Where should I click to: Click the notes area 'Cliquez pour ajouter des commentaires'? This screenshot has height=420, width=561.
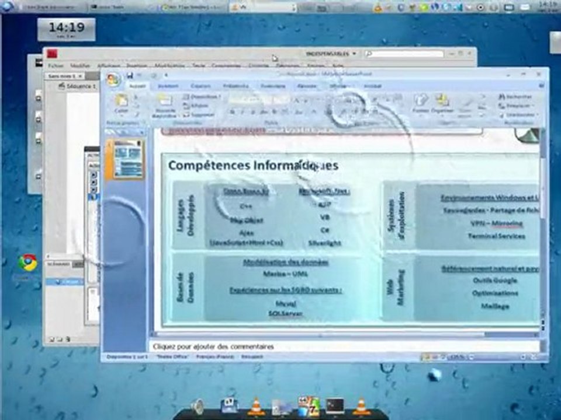344,346
